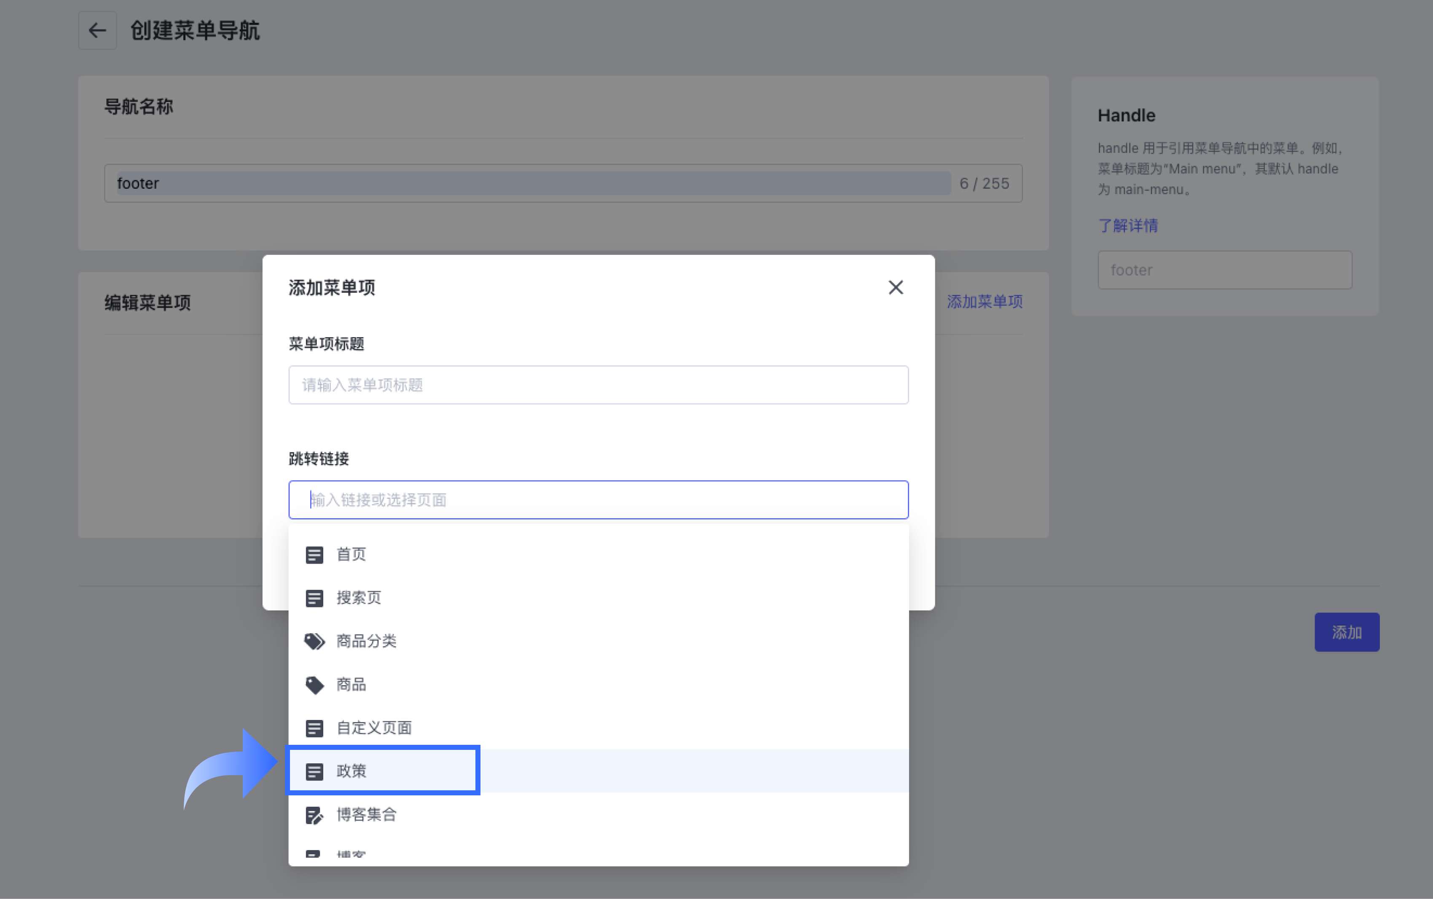Select 首页 from the link dropdown
1433x899 pixels.
tap(351, 555)
